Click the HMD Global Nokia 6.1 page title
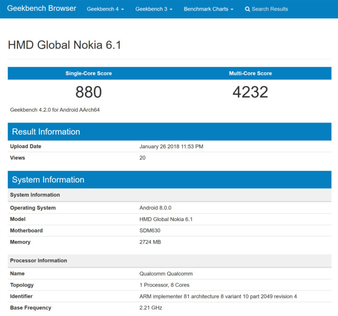Screen dimensions: 338x316 coord(64,45)
